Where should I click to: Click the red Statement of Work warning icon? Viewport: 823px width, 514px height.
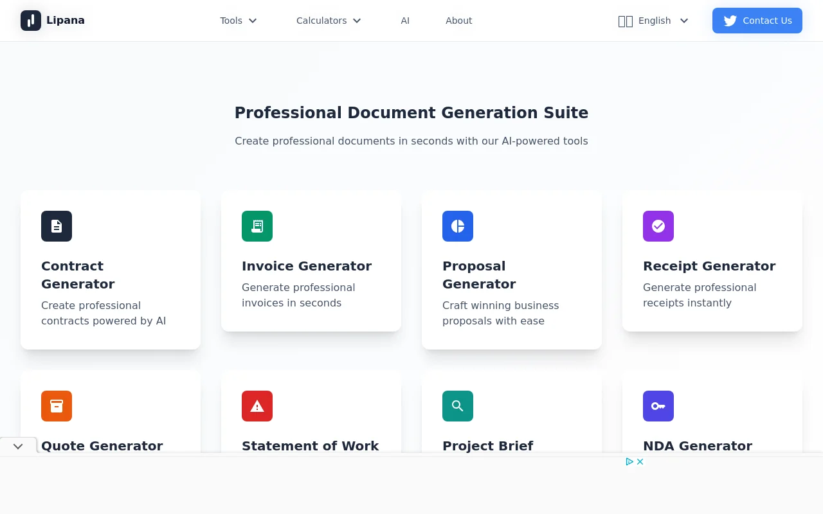tap(257, 406)
